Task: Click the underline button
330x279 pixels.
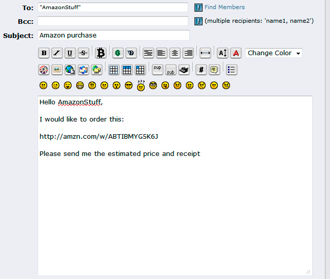Action: 70,53
